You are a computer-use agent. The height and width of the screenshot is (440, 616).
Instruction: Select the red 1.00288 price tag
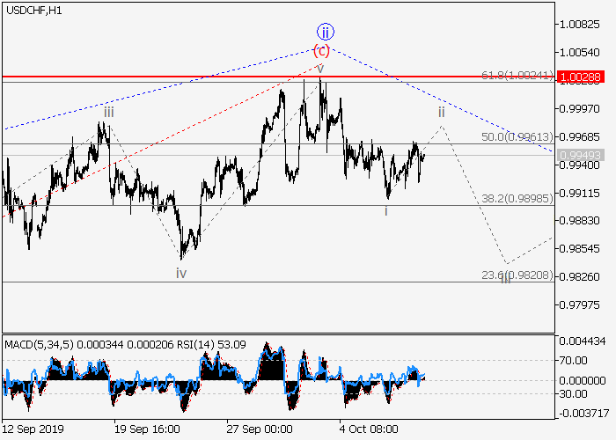tap(578, 77)
